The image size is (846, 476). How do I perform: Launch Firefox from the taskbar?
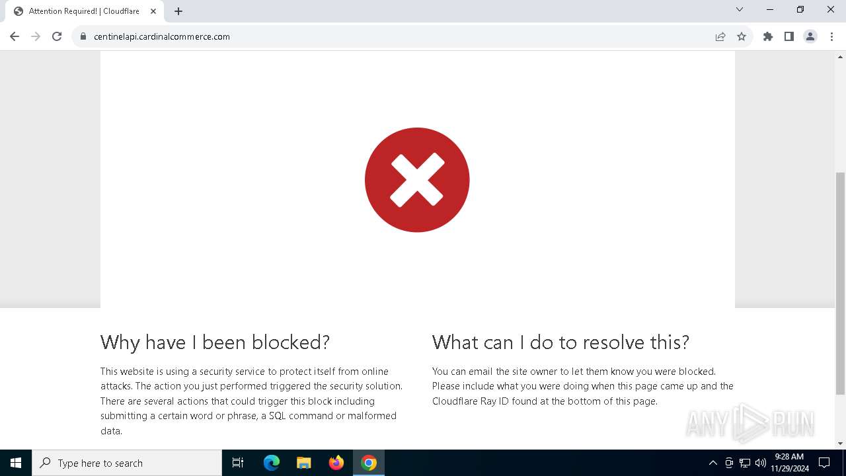pos(336,463)
